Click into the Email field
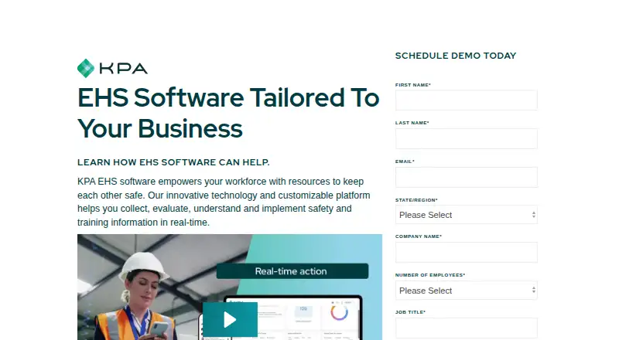 tap(467, 177)
